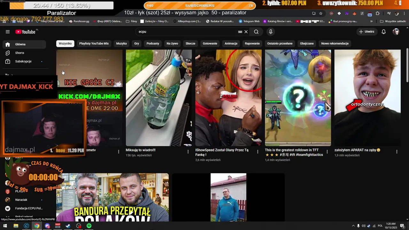Select the Obejrzane filter chip
Screen dimensions: 409x230
tap(307, 43)
